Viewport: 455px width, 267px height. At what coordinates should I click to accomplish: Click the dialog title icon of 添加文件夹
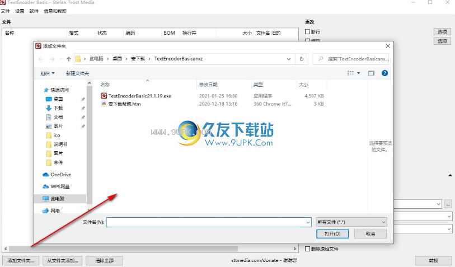click(38, 46)
